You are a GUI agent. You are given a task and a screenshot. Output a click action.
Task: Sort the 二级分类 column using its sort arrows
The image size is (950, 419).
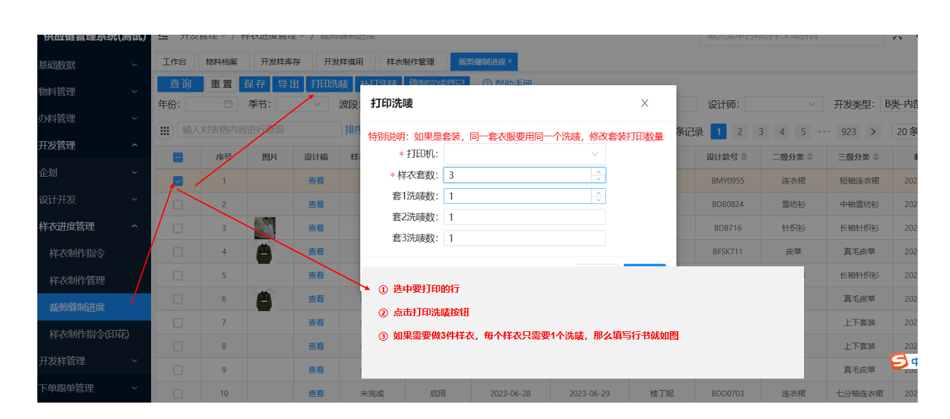point(810,157)
